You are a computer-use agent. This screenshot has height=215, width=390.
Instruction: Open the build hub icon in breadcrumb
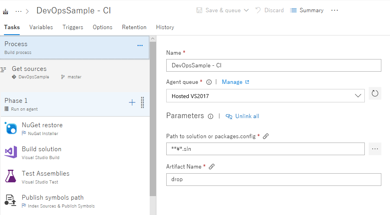6,11
